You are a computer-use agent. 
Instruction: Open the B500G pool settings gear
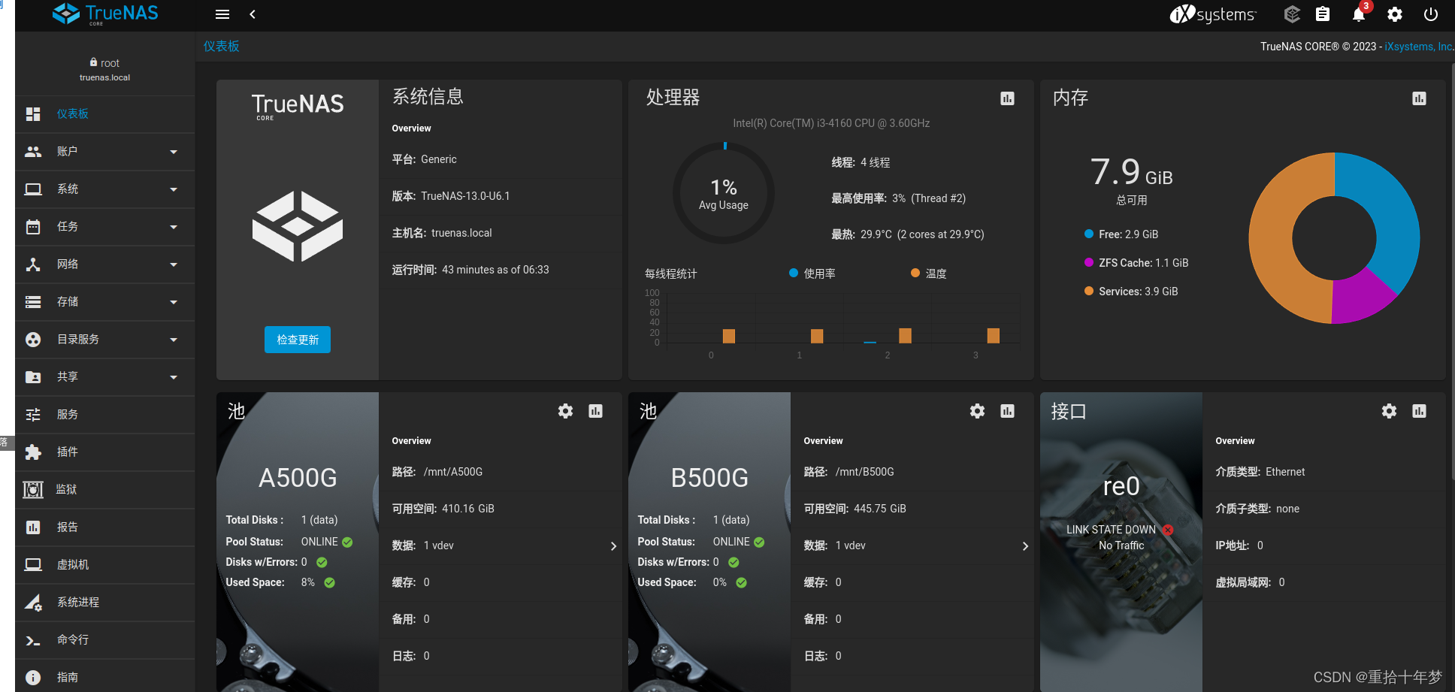click(977, 411)
